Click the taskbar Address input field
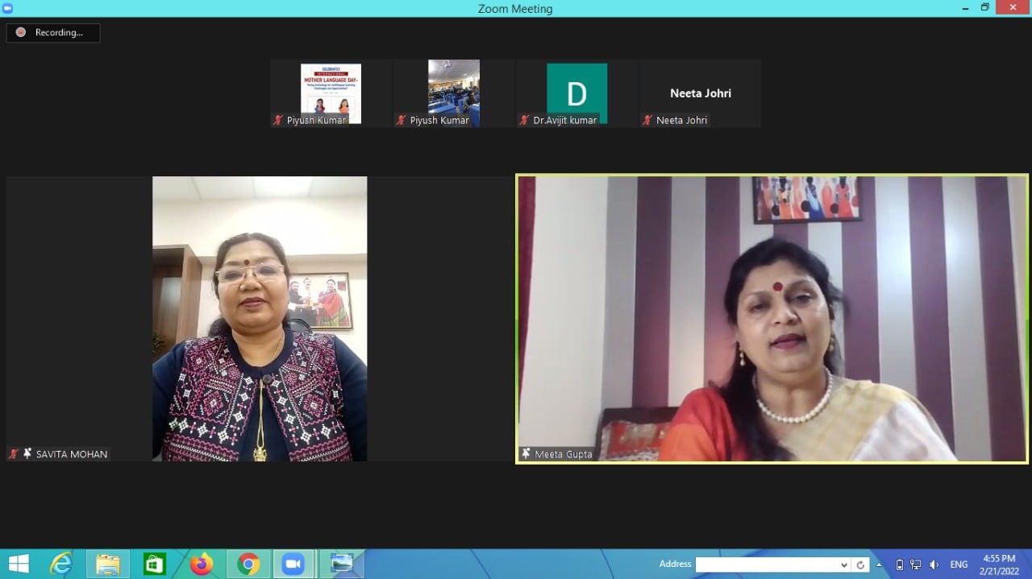1032x579 pixels. pyautogui.click(x=766, y=565)
